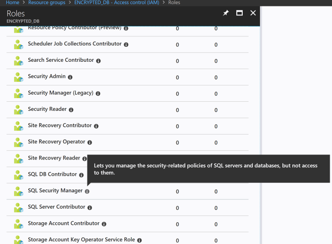The height and width of the screenshot is (244, 332).
Task: Click info icon next to Security Manager (Legacy)
Action: coord(98,94)
